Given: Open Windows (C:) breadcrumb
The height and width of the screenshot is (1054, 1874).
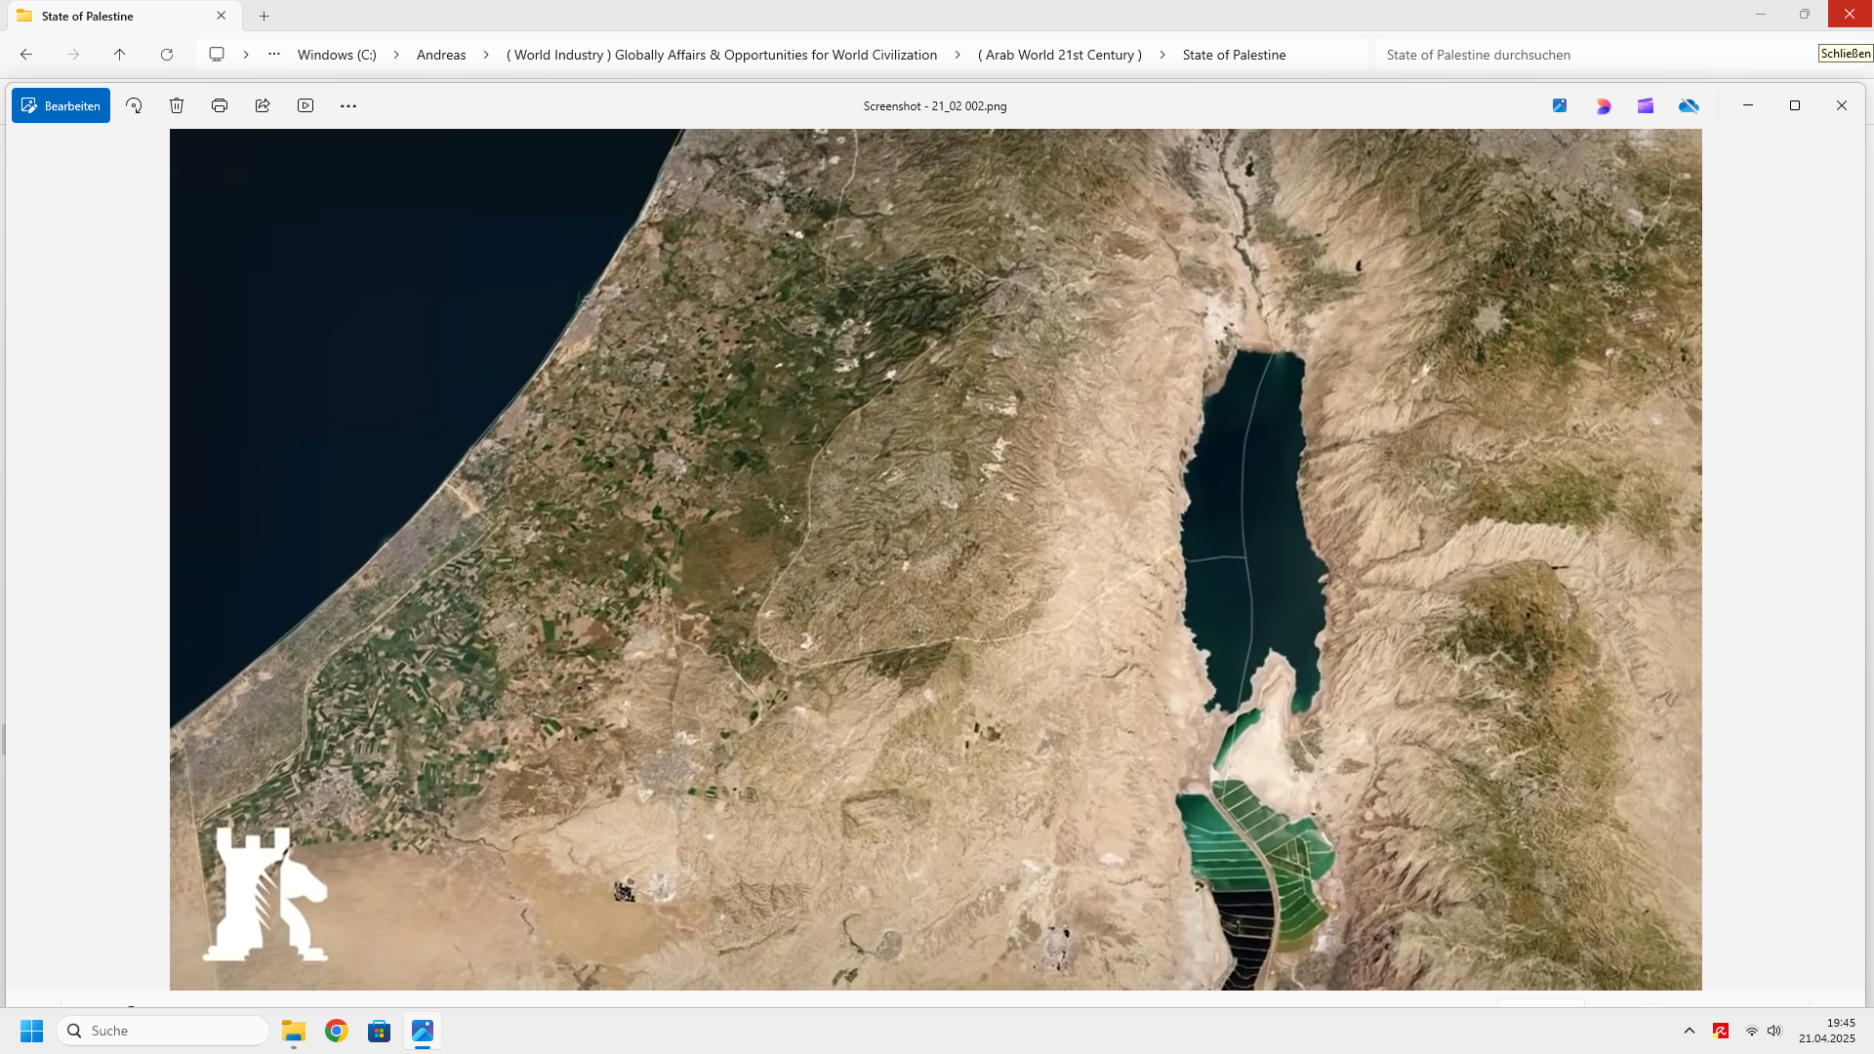Looking at the screenshot, I should click(x=337, y=55).
